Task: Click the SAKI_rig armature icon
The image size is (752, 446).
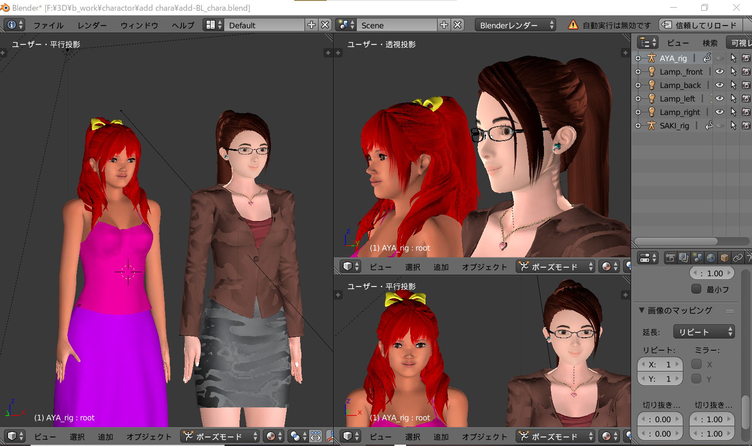Action: click(651, 126)
